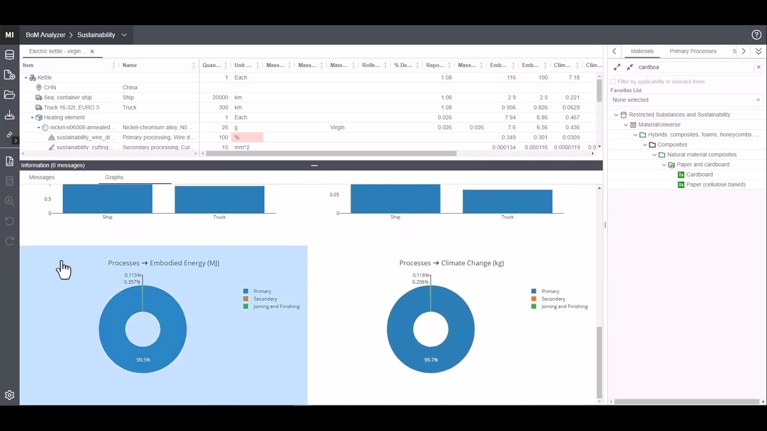767x431 pixels.
Task: Open the help question mark icon
Action: click(756, 35)
